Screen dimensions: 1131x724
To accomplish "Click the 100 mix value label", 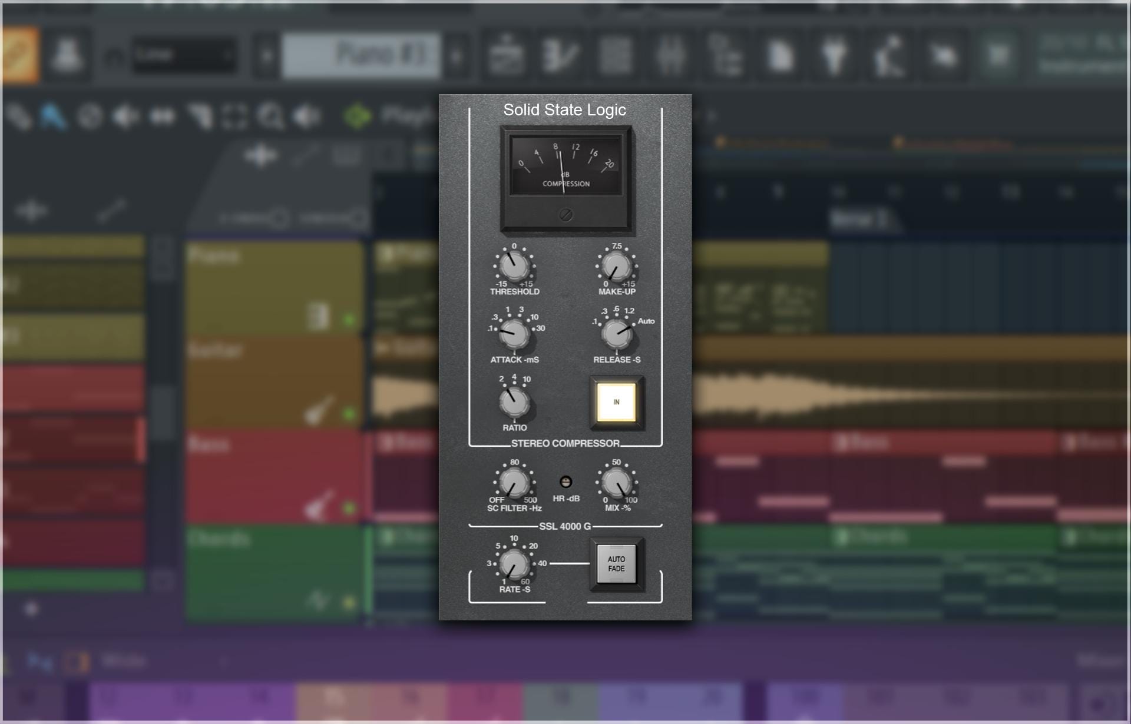I will (631, 500).
